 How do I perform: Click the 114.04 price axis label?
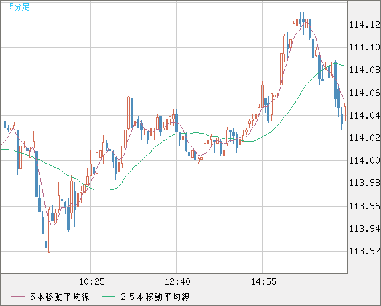tap(364, 115)
